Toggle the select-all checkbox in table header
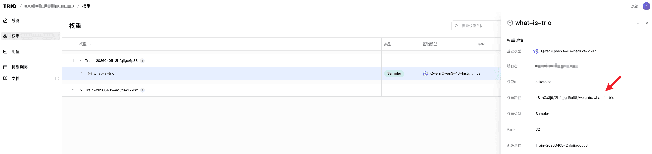652x154 pixels. (x=73, y=44)
